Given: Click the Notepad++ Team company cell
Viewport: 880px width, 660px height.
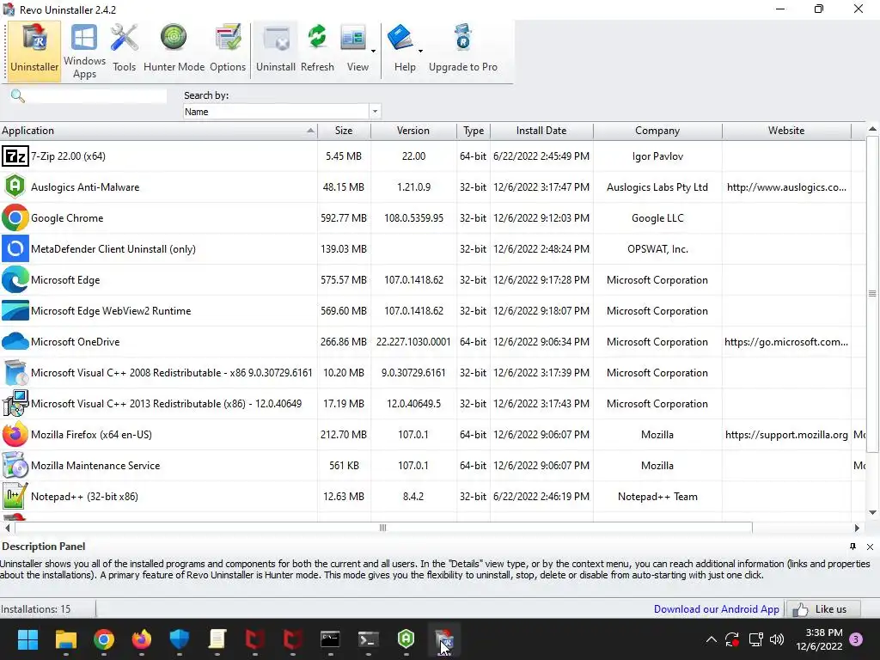Looking at the screenshot, I should click(x=657, y=496).
